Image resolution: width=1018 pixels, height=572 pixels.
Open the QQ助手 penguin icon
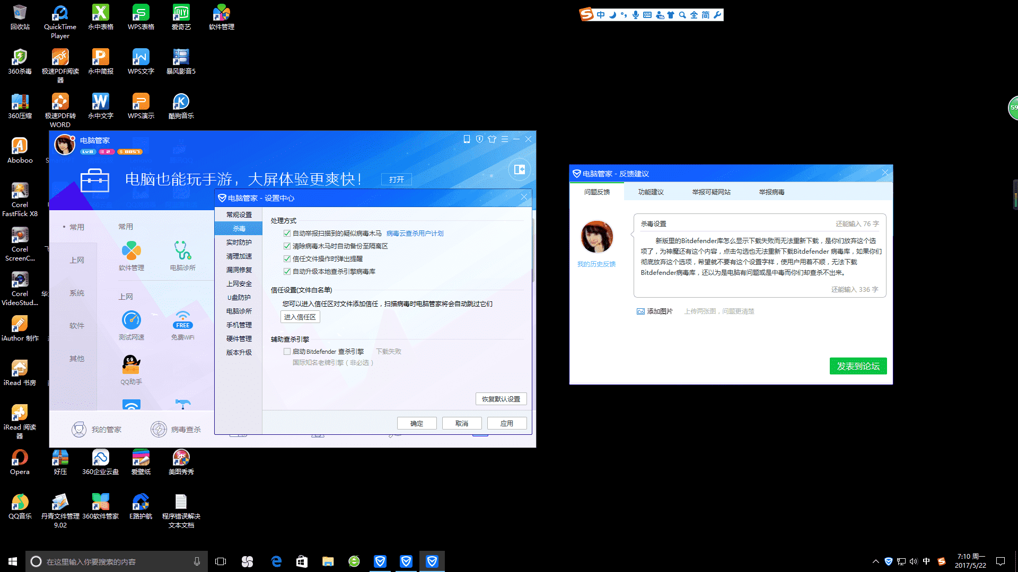click(130, 368)
